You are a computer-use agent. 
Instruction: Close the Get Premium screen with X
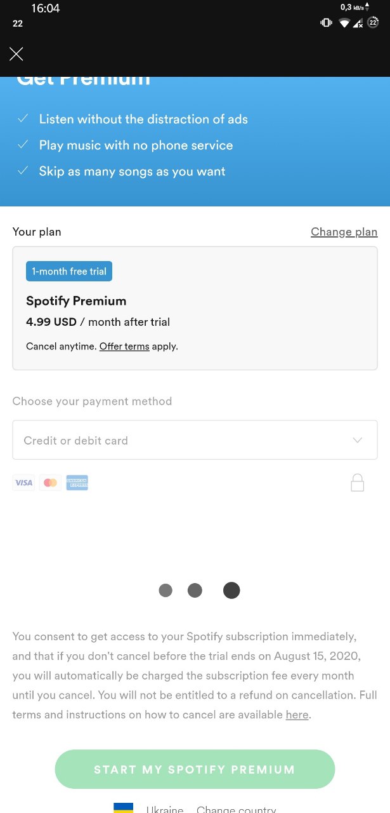[16, 54]
